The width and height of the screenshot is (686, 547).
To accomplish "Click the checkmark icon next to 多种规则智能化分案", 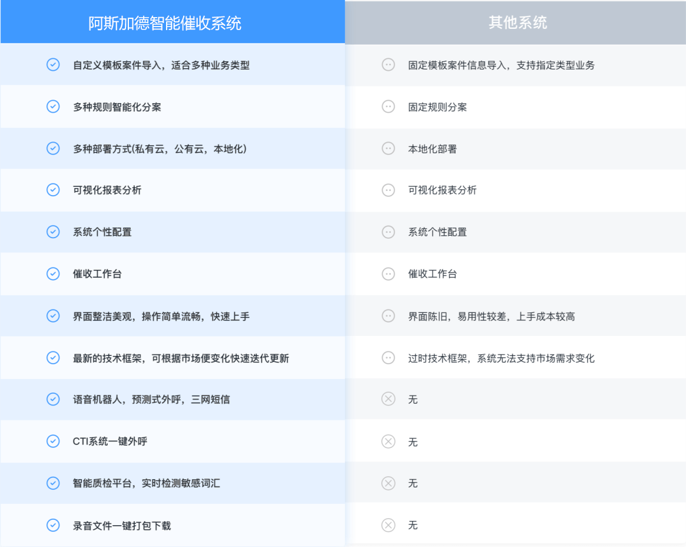I will (53, 107).
